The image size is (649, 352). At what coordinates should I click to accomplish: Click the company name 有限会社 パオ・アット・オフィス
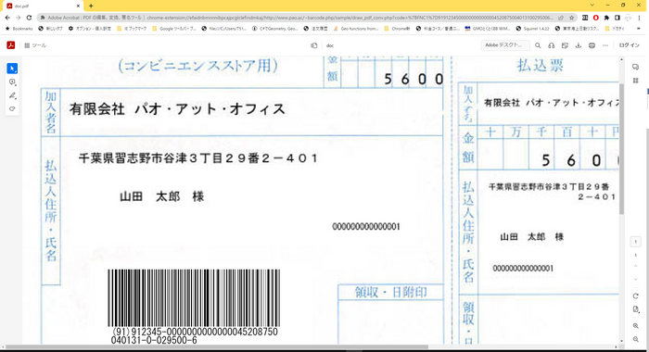[x=177, y=109]
